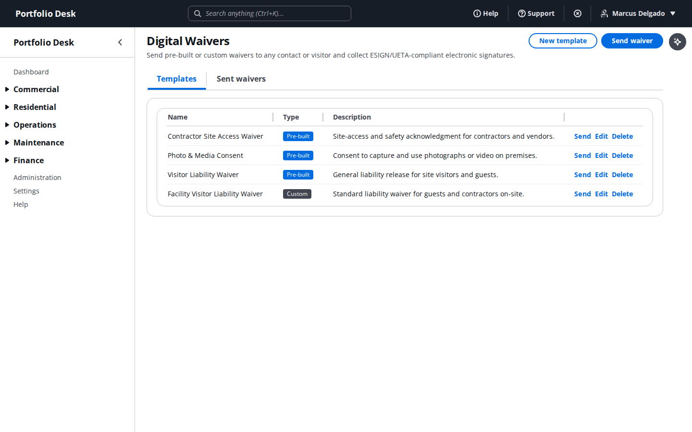This screenshot has height=432, width=692.
Task: Delete the Facility Visitor Liability Waiver
Action: [x=622, y=194]
